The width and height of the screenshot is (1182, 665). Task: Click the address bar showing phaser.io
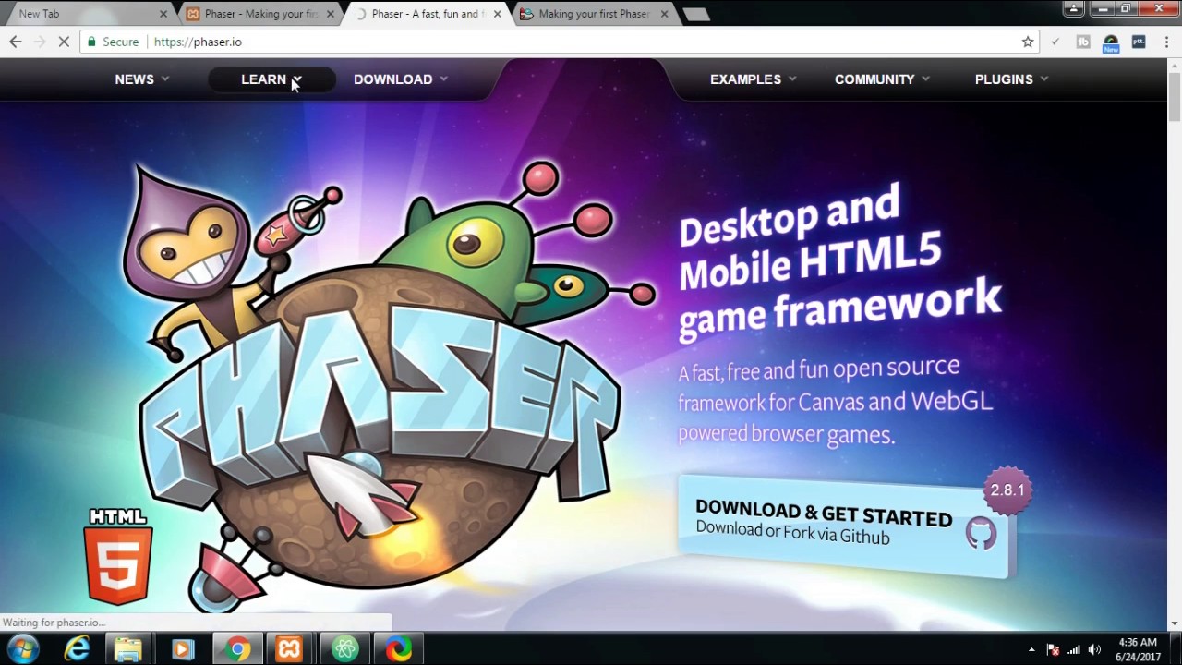tap(554, 42)
